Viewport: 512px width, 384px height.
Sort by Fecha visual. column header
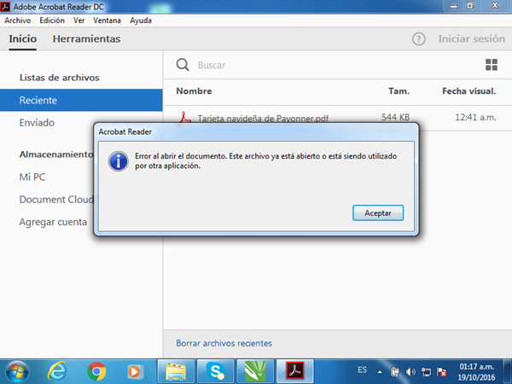(468, 91)
